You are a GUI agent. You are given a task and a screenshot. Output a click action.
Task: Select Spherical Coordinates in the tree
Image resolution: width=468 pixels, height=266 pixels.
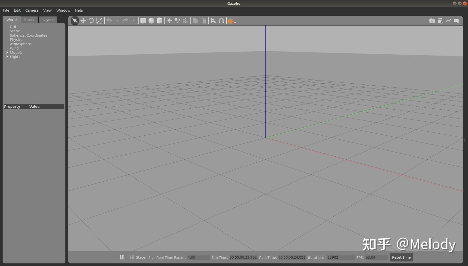pyautogui.click(x=29, y=35)
